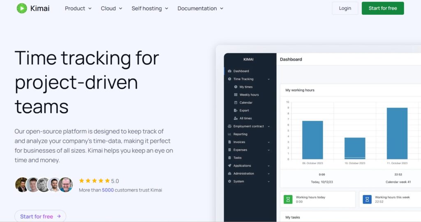421x222 pixels.
Task: Expand Expenses chevron in sidebar
Action: pos(269,150)
